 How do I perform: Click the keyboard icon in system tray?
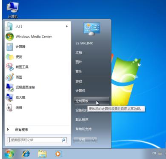pyautogui.click(x=160, y=153)
